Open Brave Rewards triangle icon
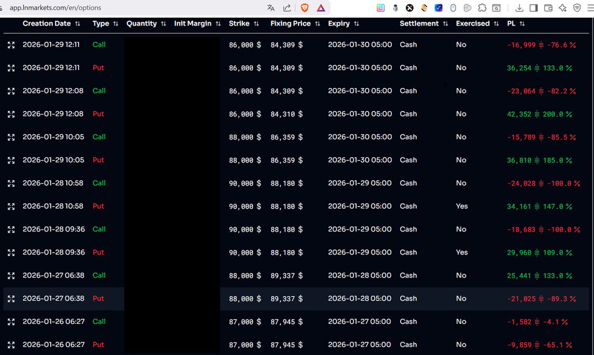Image resolution: width=594 pixels, height=355 pixels. pyautogui.click(x=321, y=7)
